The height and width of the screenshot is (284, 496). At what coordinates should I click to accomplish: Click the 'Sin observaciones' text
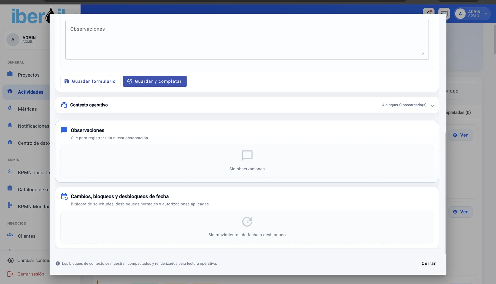pyautogui.click(x=247, y=169)
